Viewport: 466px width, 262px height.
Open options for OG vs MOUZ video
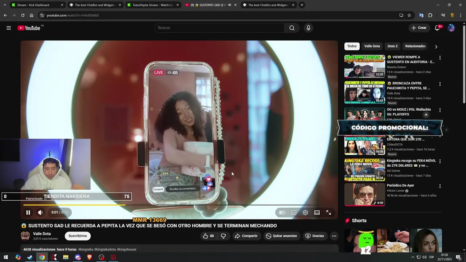440,110
